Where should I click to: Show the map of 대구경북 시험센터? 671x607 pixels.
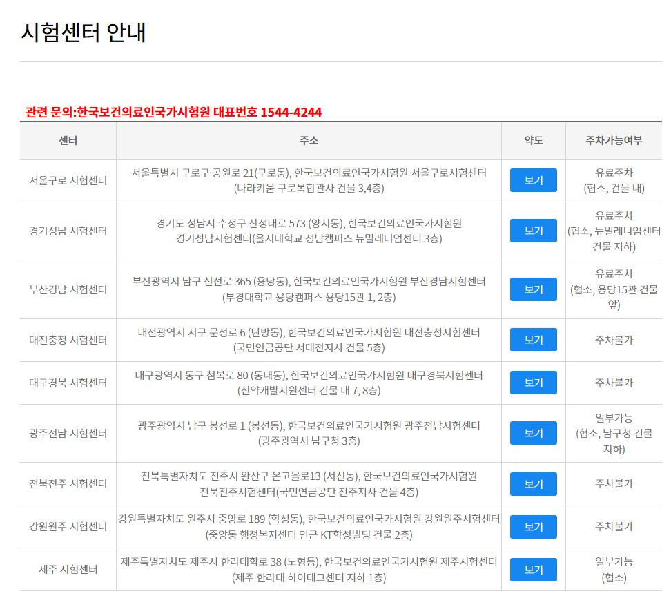click(533, 383)
